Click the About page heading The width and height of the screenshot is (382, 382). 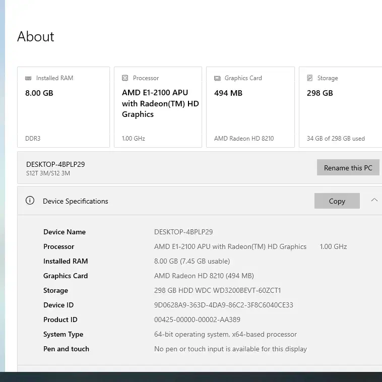36,37
